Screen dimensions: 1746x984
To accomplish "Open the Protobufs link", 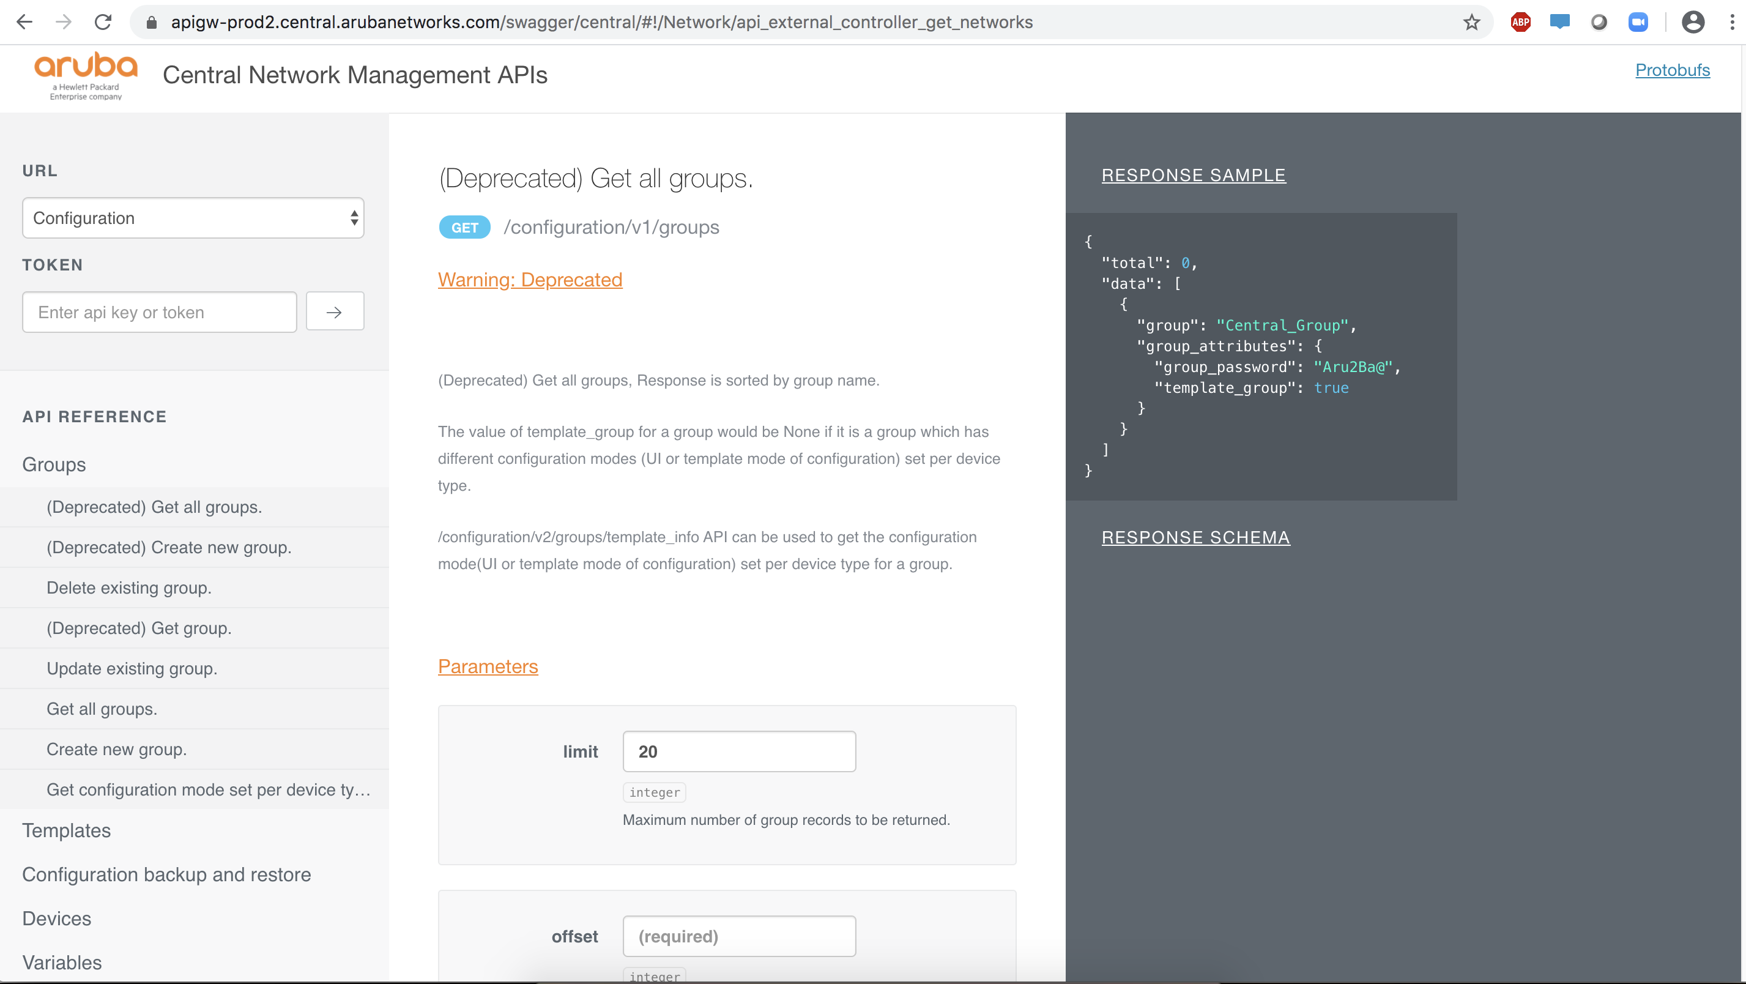I will click(1672, 70).
